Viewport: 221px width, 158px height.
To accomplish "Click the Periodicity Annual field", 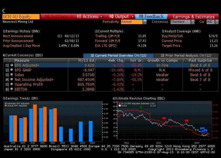I will point(132,22).
